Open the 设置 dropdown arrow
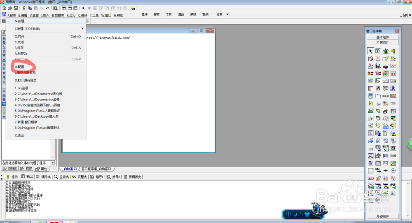Screen dimensions: 412x223 [227, 14]
